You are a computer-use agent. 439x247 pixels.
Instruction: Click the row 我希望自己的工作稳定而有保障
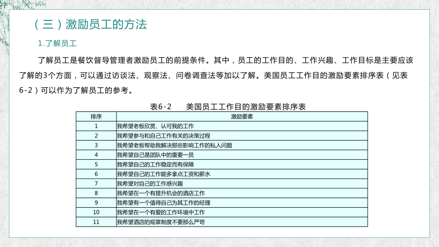point(242,164)
